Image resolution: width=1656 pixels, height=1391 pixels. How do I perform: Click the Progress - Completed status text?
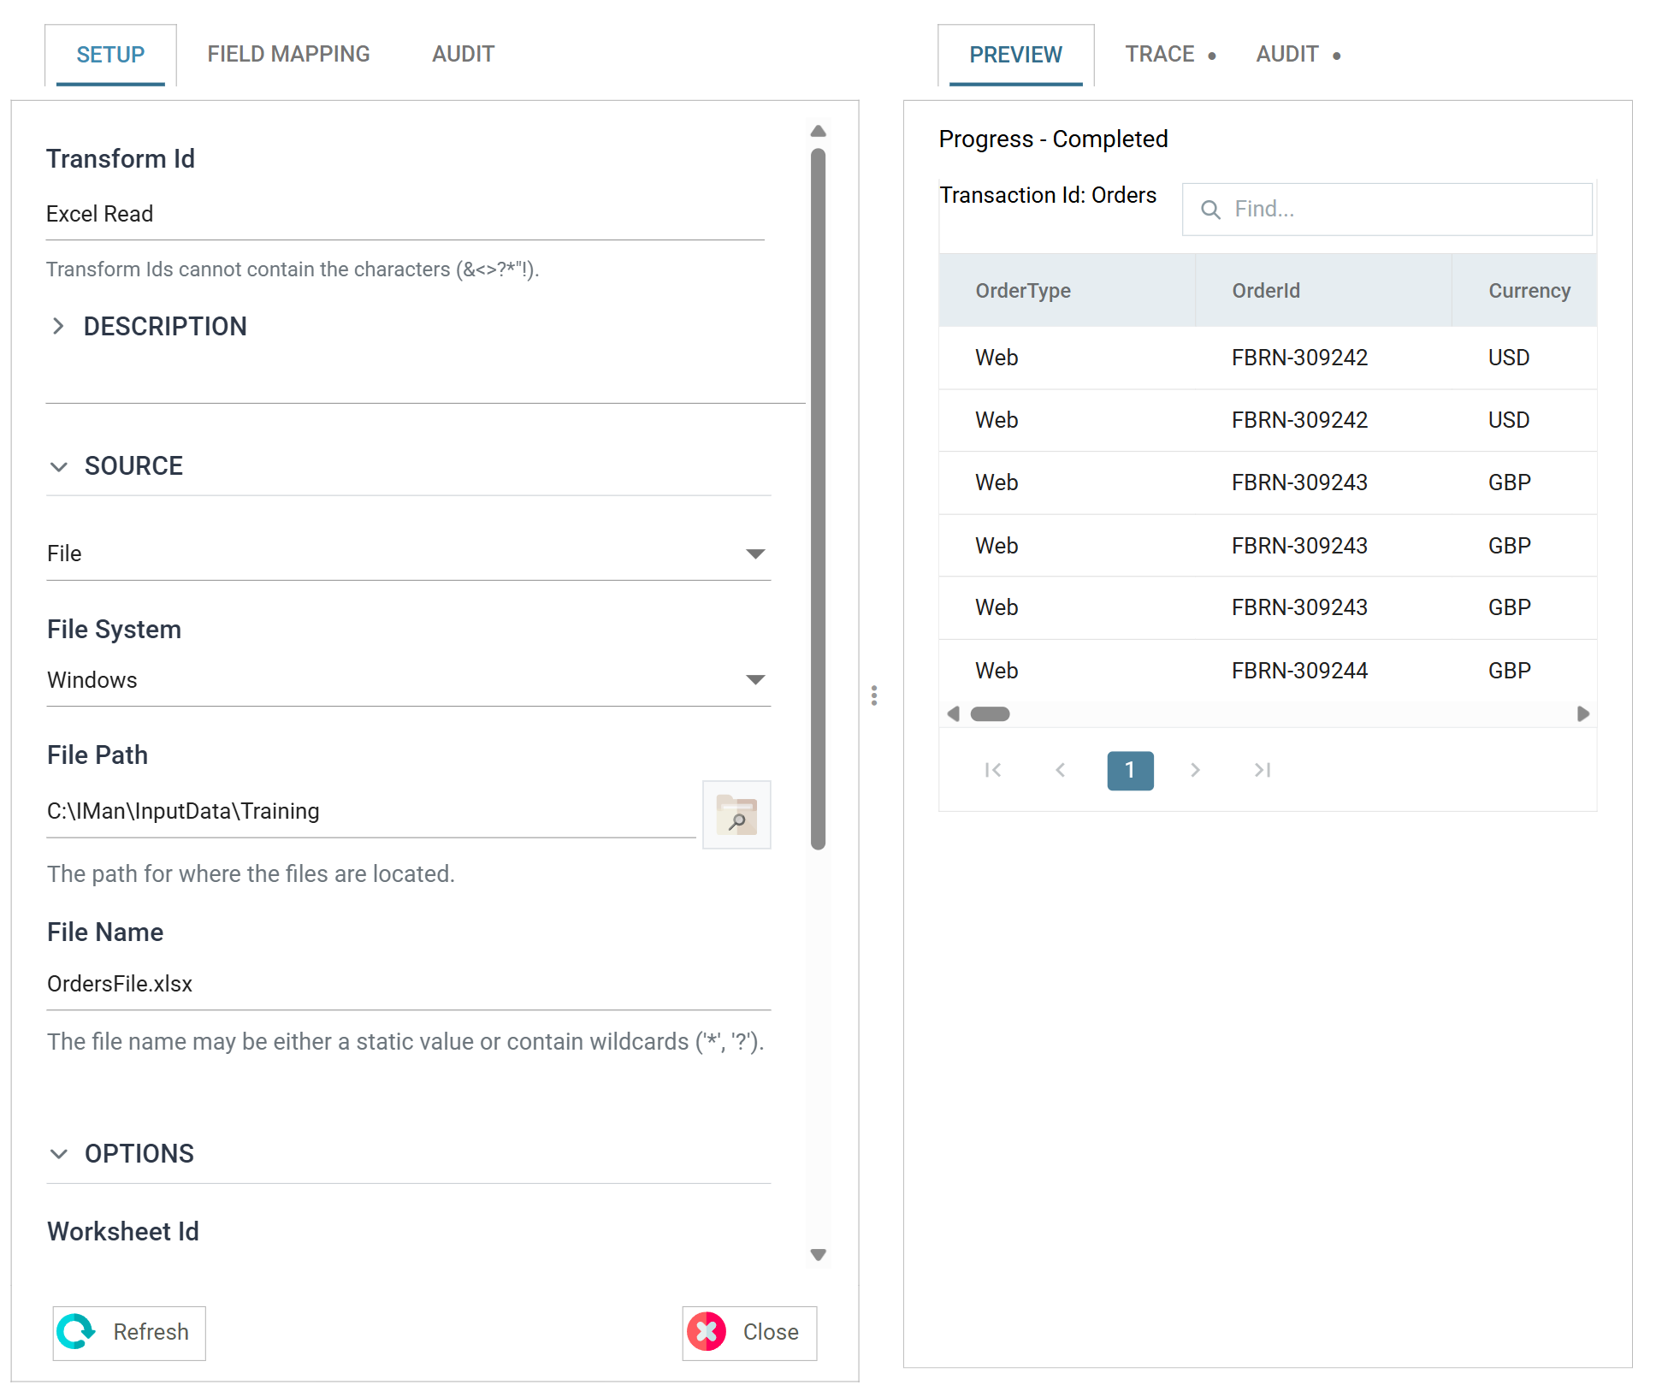pos(1053,139)
